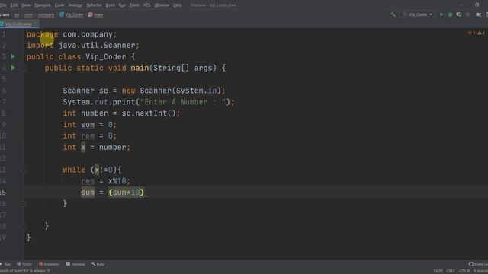Click the main method breadcrumb
The image size is (488, 274).
(96, 14)
